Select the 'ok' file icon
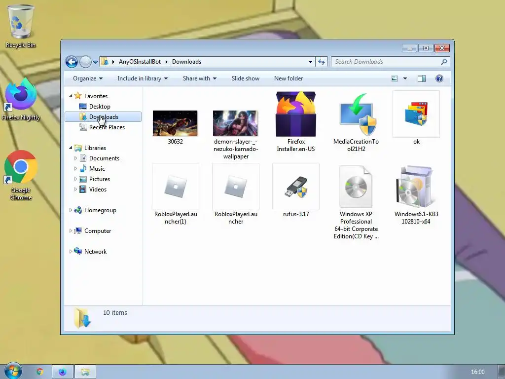This screenshot has width=505, height=379. pyautogui.click(x=416, y=114)
